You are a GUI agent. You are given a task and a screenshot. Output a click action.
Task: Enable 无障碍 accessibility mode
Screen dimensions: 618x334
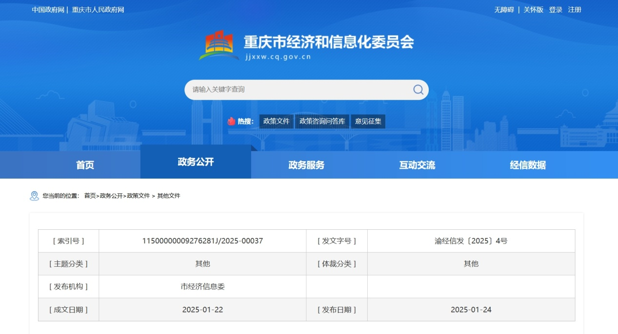pos(504,10)
